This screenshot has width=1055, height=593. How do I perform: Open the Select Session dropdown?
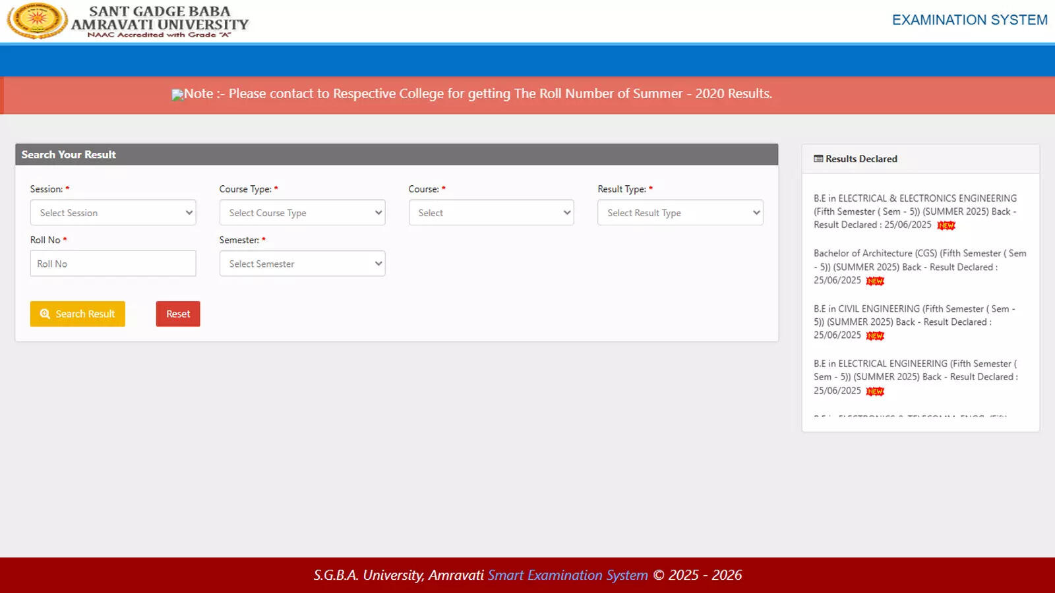coord(113,213)
